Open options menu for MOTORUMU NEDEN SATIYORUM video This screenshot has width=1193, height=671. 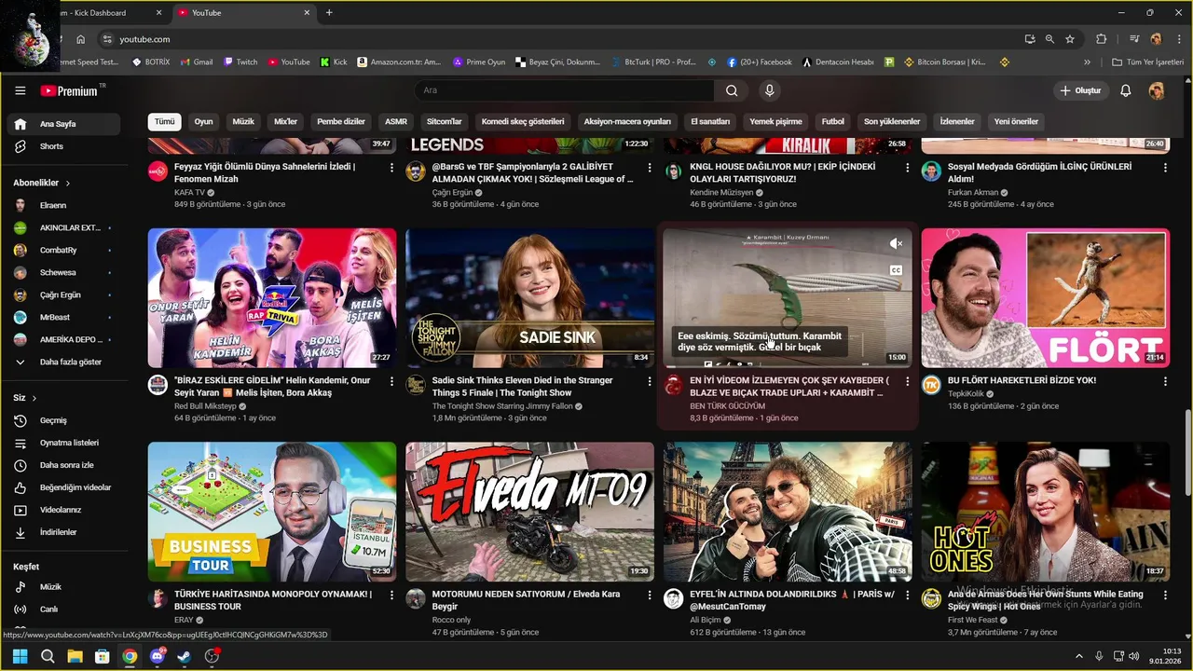[650, 595]
